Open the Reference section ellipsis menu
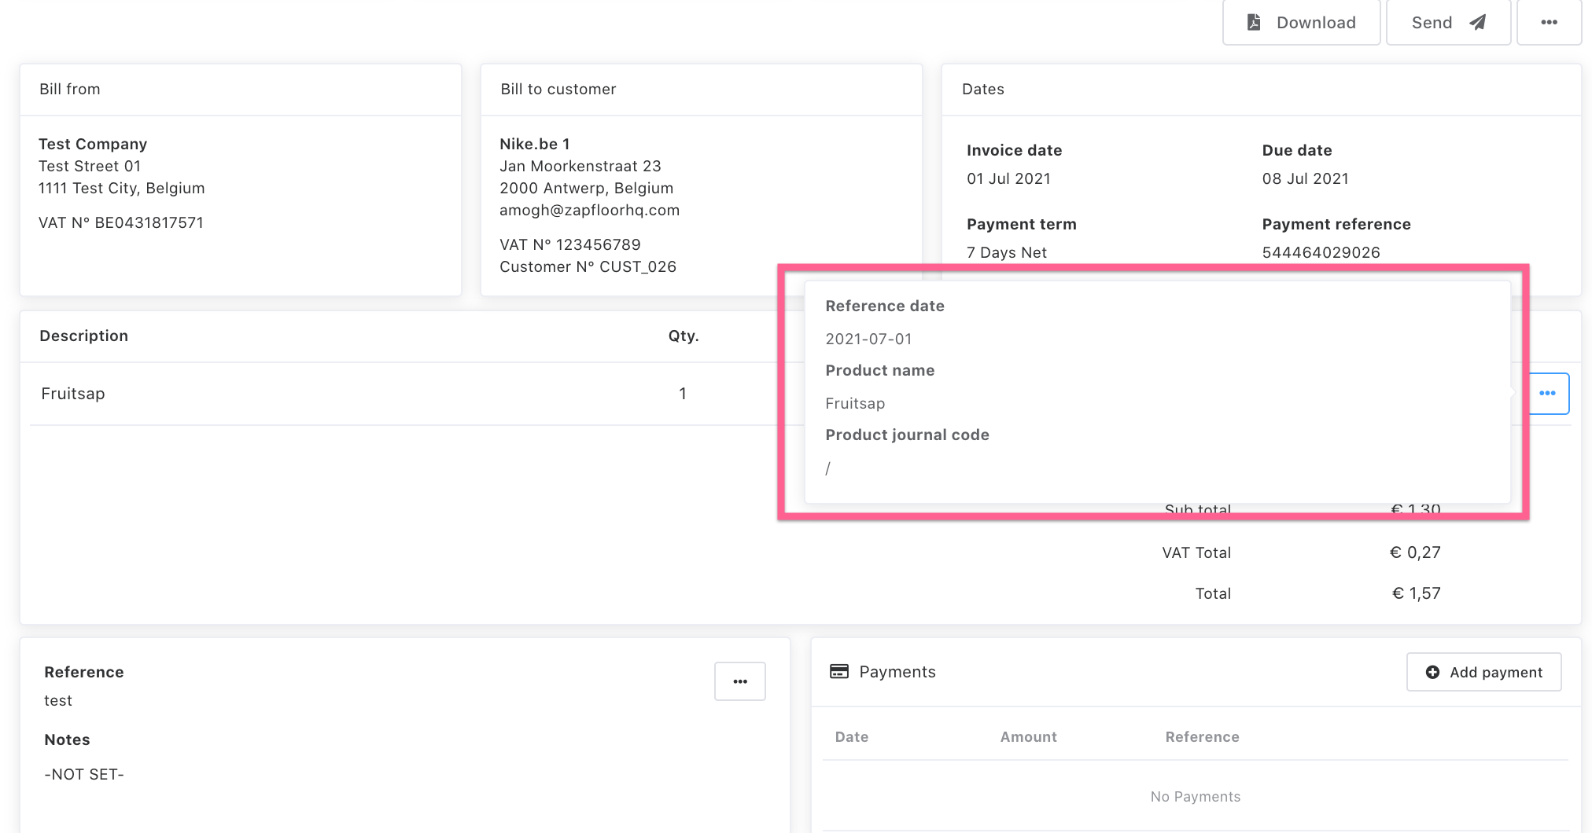Viewport: 1592px width, 833px height. [739, 681]
